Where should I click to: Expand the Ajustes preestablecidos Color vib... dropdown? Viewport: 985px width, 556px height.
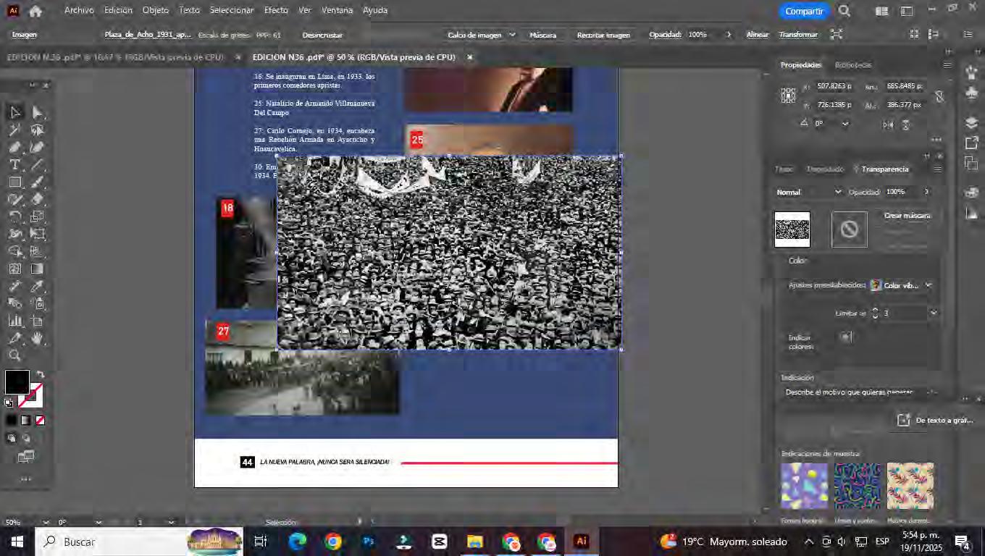click(x=929, y=285)
